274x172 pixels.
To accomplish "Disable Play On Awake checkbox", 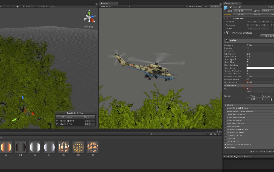I will pyautogui.click(x=248, y=79).
